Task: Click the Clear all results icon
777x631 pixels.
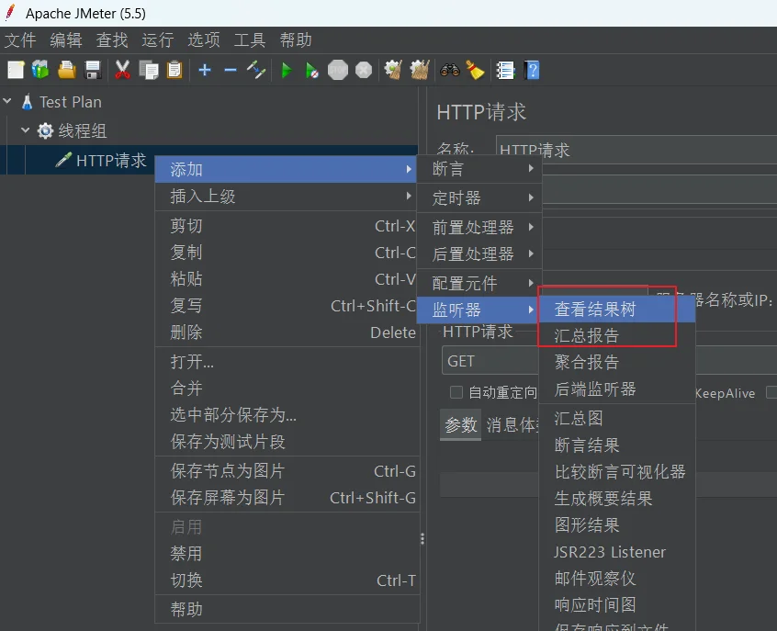Action: (x=420, y=70)
